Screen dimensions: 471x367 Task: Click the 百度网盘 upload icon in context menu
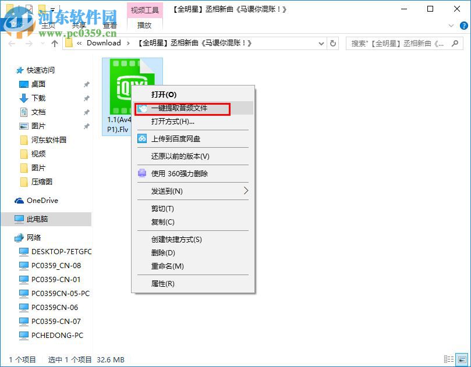pos(141,138)
